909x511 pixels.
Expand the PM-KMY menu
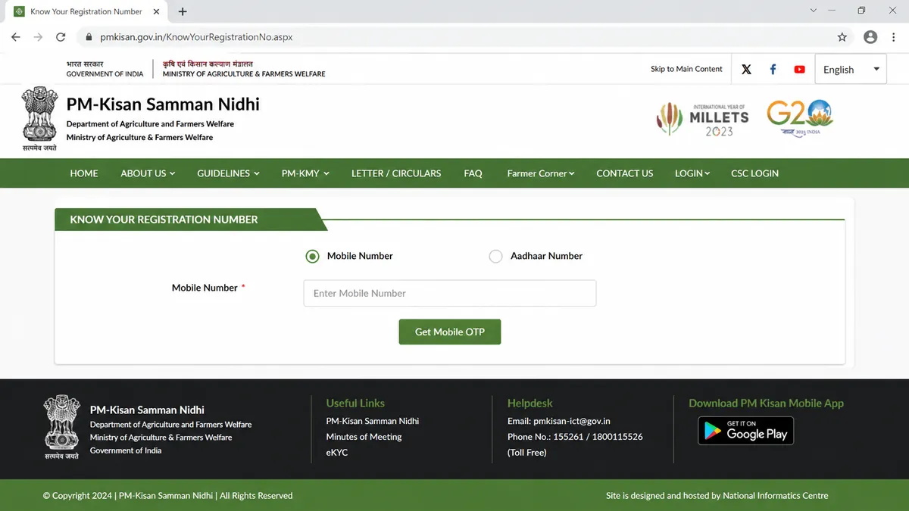point(305,173)
